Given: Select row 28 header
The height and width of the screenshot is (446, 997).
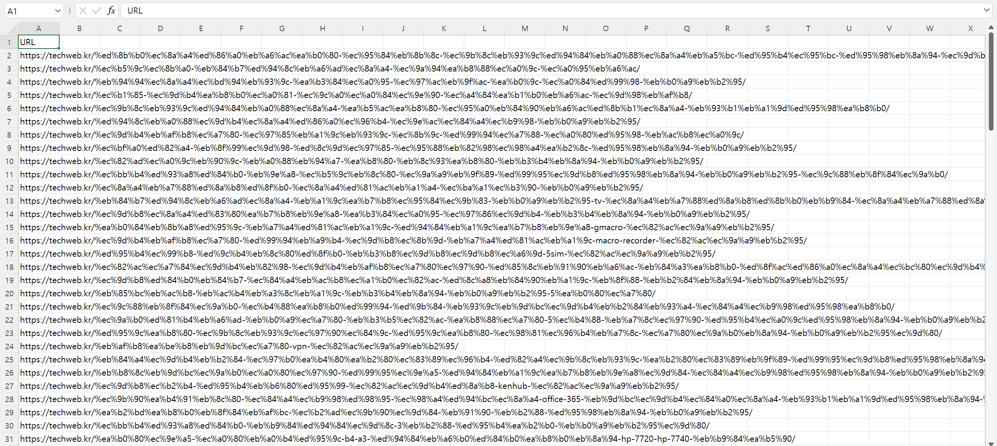Looking at the screenshot, I should click(x=9, y=399).
